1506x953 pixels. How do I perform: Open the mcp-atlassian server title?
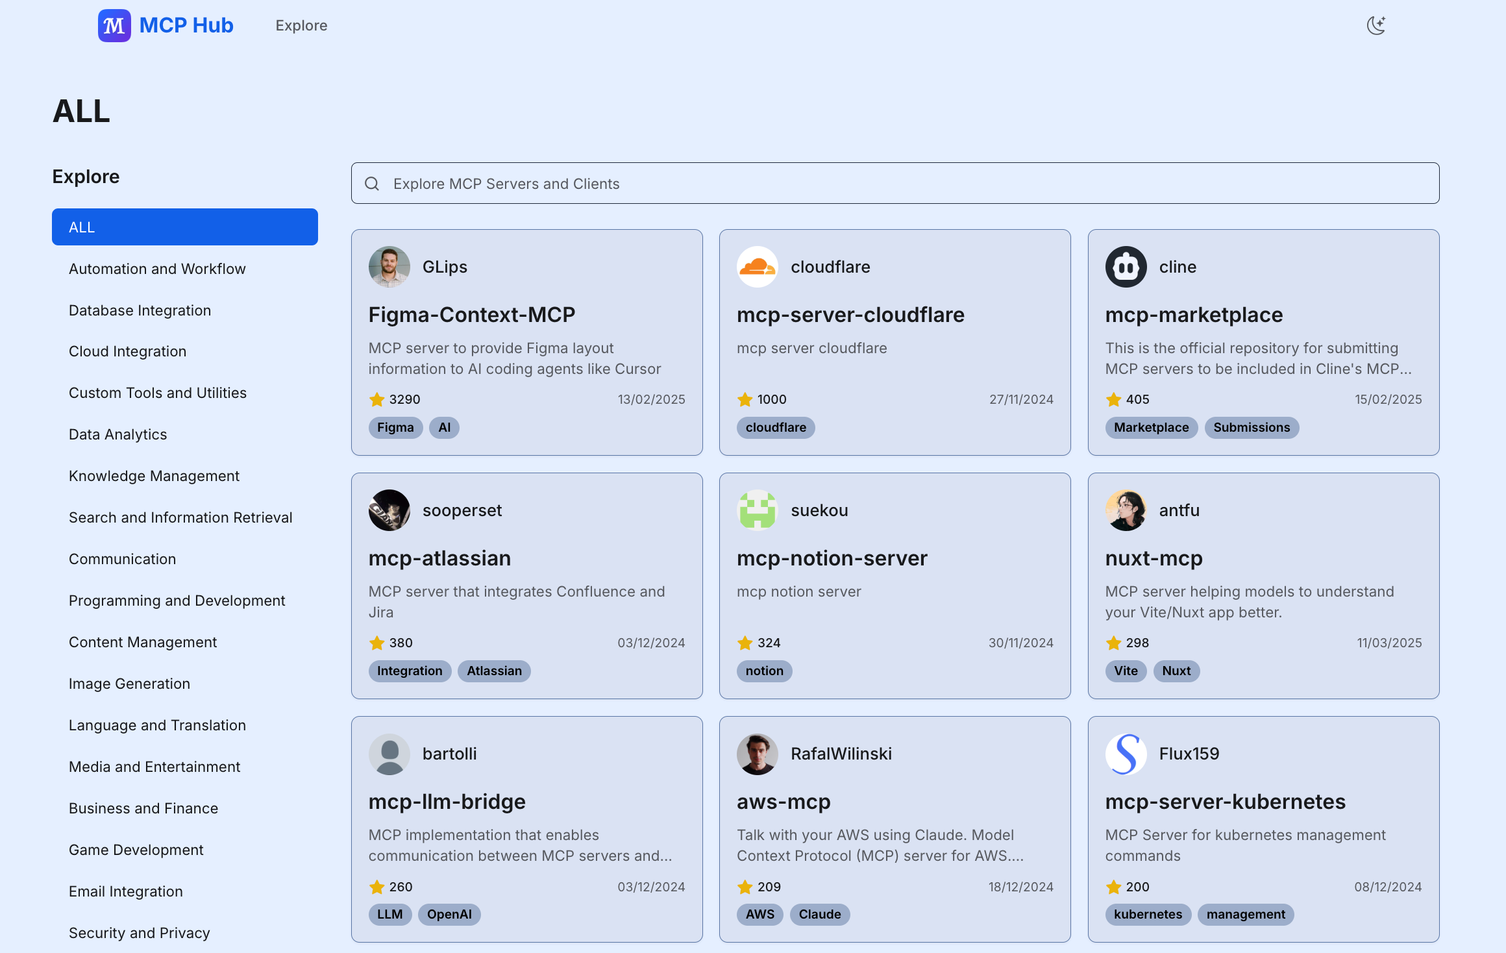pos(439,558)
